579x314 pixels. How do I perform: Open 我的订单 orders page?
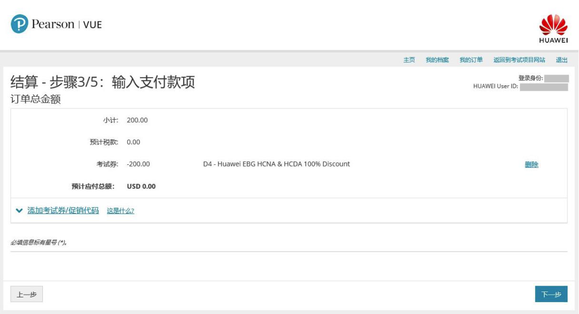(x=471, y=60)
